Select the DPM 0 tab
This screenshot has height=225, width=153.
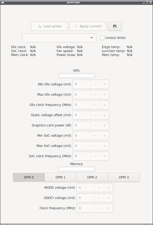[29, 177]
